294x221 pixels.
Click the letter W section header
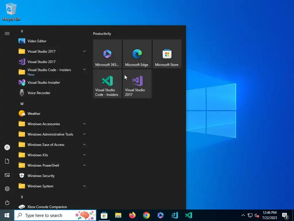point(22,104)
